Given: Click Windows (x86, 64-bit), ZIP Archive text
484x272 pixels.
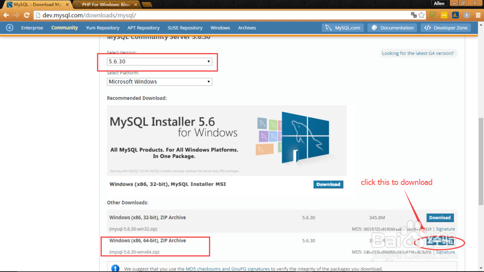Looking at the screenshot, I should coord(148,241).
